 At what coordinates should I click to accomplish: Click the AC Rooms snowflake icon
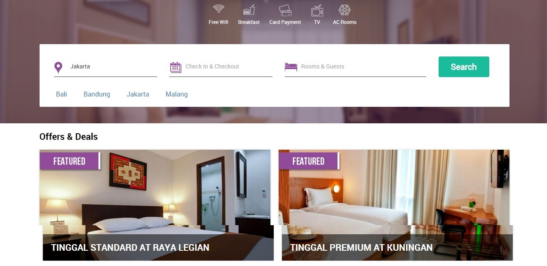tap(345, 10)
